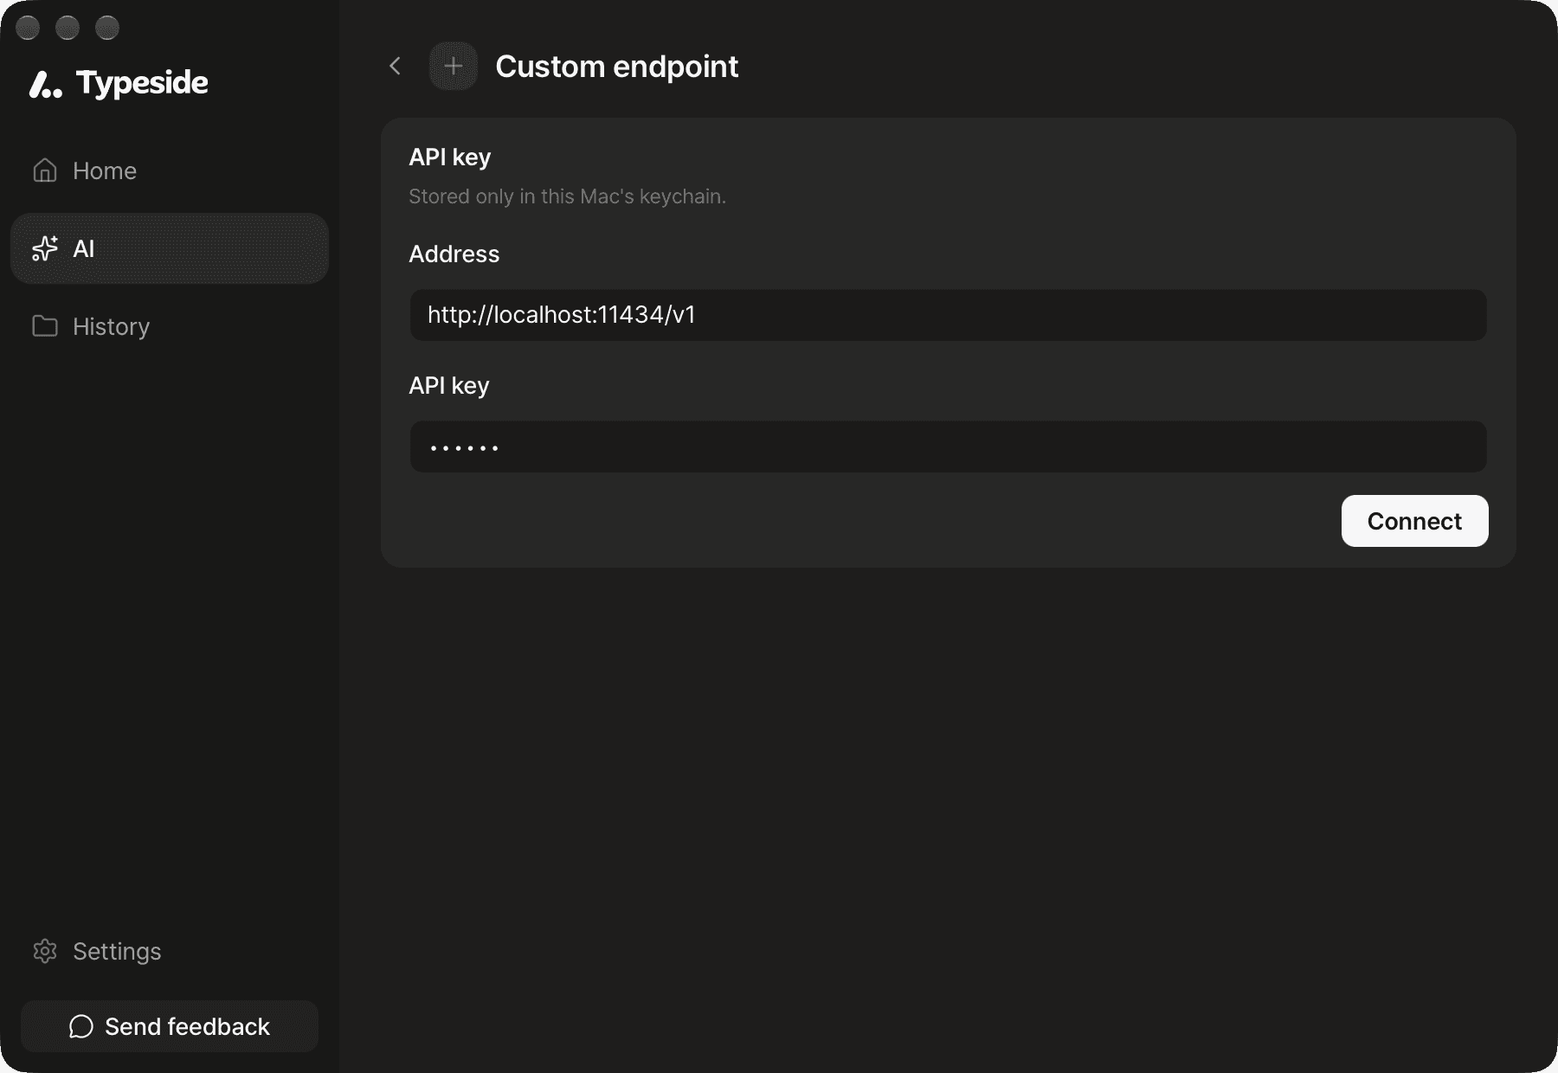
Task: Click the Address field label
Action: pyautogui.click(x=454, y=254)
